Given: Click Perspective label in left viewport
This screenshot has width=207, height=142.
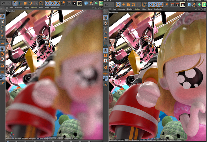Looking at the screenshot, I should [x=10, y=11].
